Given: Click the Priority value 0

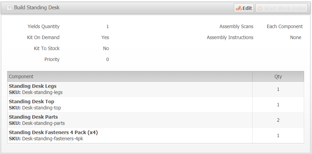Looking at the screenshot, I should [108, 59].
